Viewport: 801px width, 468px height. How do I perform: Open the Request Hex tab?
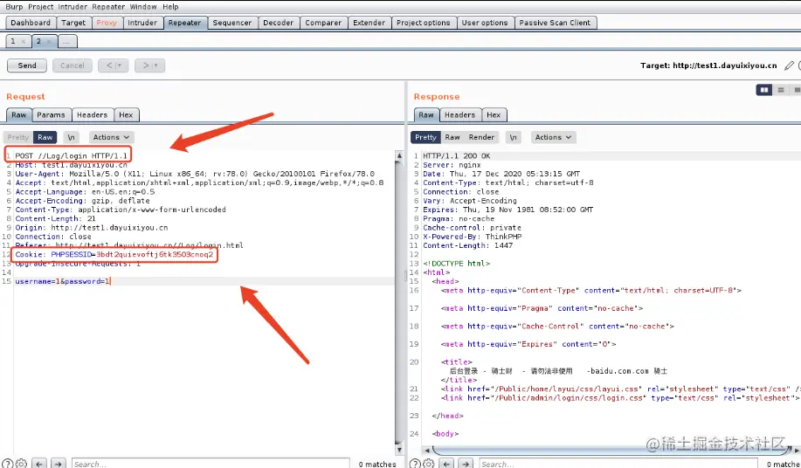[126, 115]
